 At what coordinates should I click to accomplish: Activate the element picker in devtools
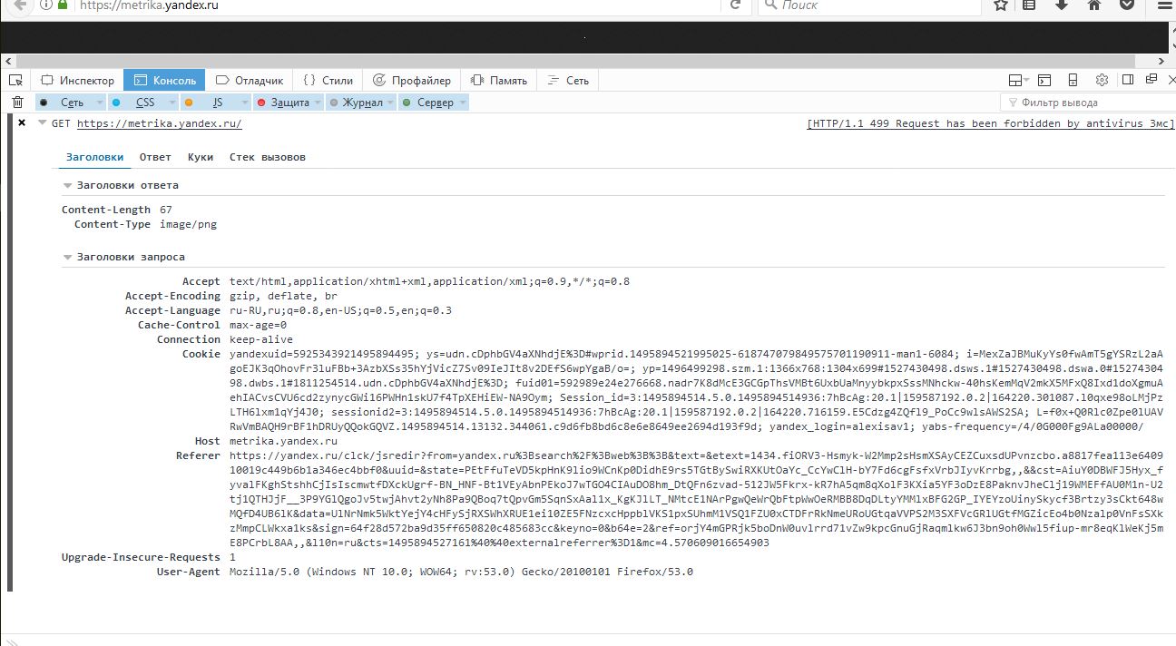(16, 80)
